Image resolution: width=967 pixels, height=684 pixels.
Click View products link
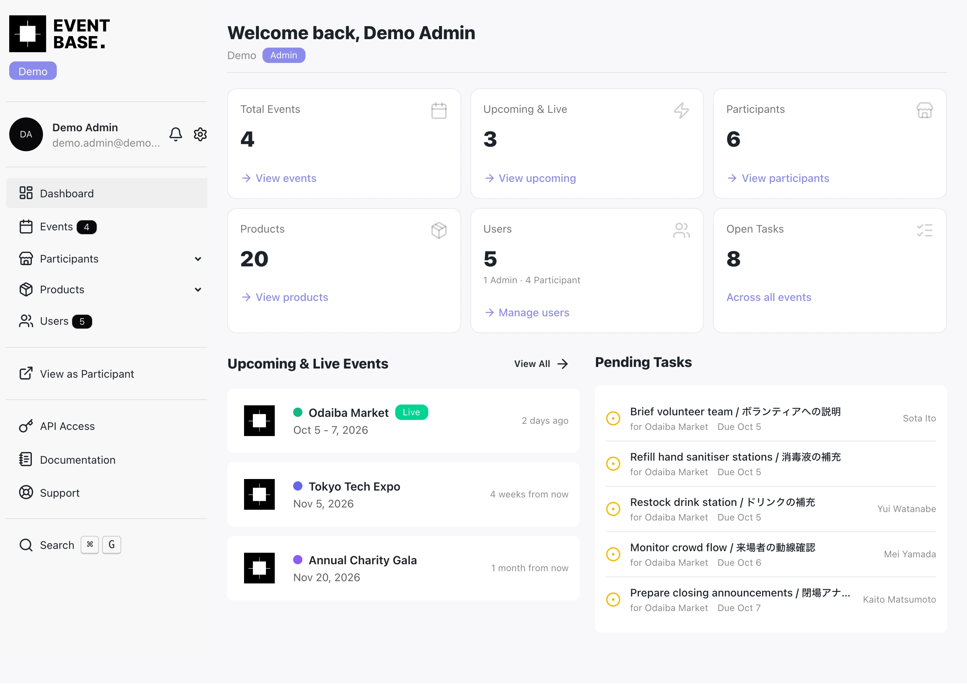(x=285, y=297)
